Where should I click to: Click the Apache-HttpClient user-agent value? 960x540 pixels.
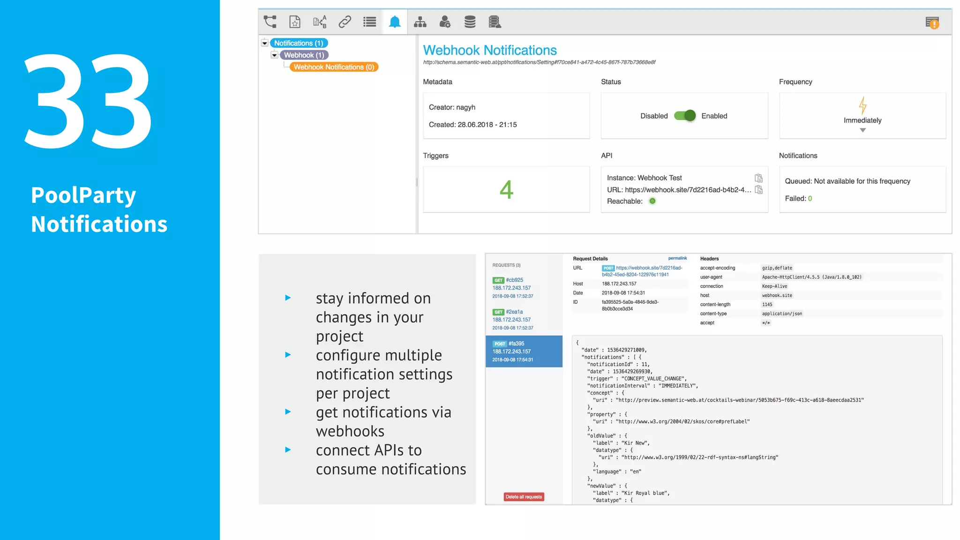click(811, 277)
